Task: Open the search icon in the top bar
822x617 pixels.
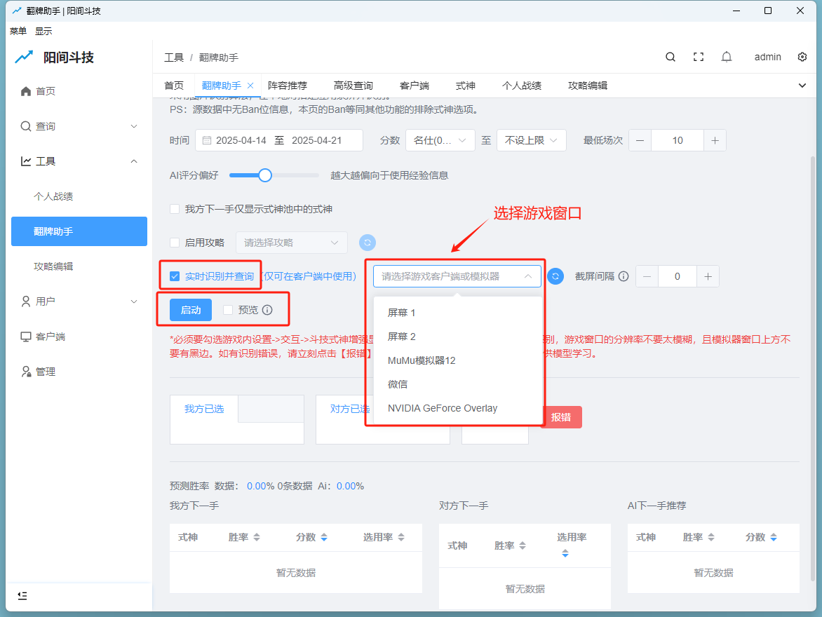Action: coord(670,57)
